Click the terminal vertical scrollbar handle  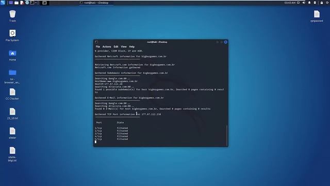227,135
